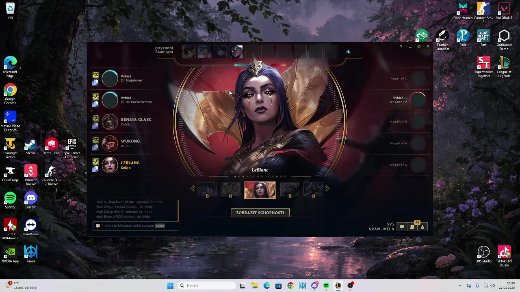Click the first skin carousel dot indicator

click(x=236, y=176)
